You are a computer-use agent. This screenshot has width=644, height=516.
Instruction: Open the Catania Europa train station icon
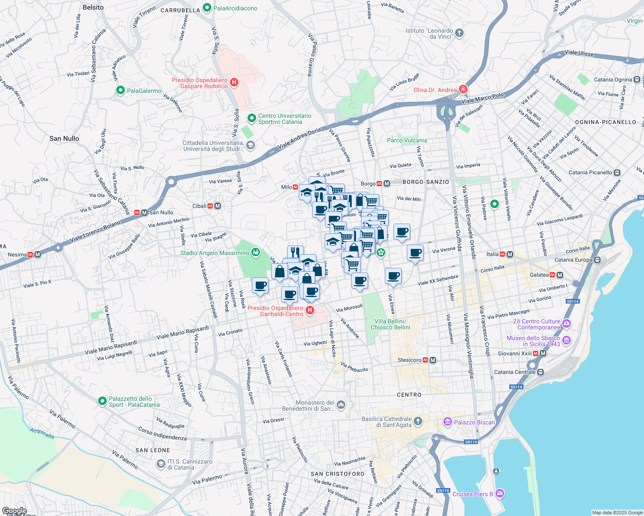coord(597,260)
